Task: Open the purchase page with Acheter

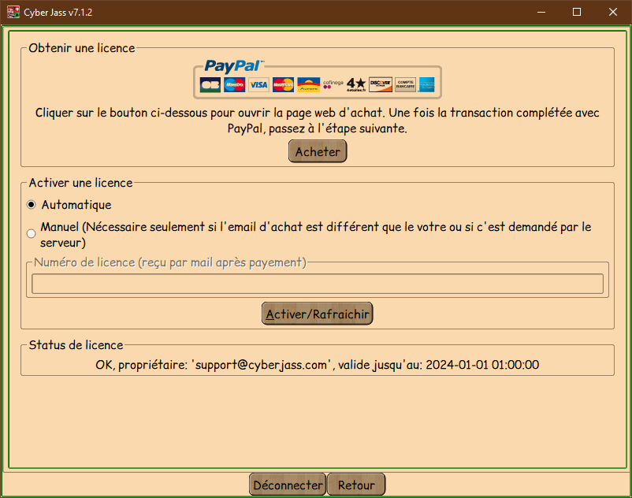Action: [x=318, y=151]
